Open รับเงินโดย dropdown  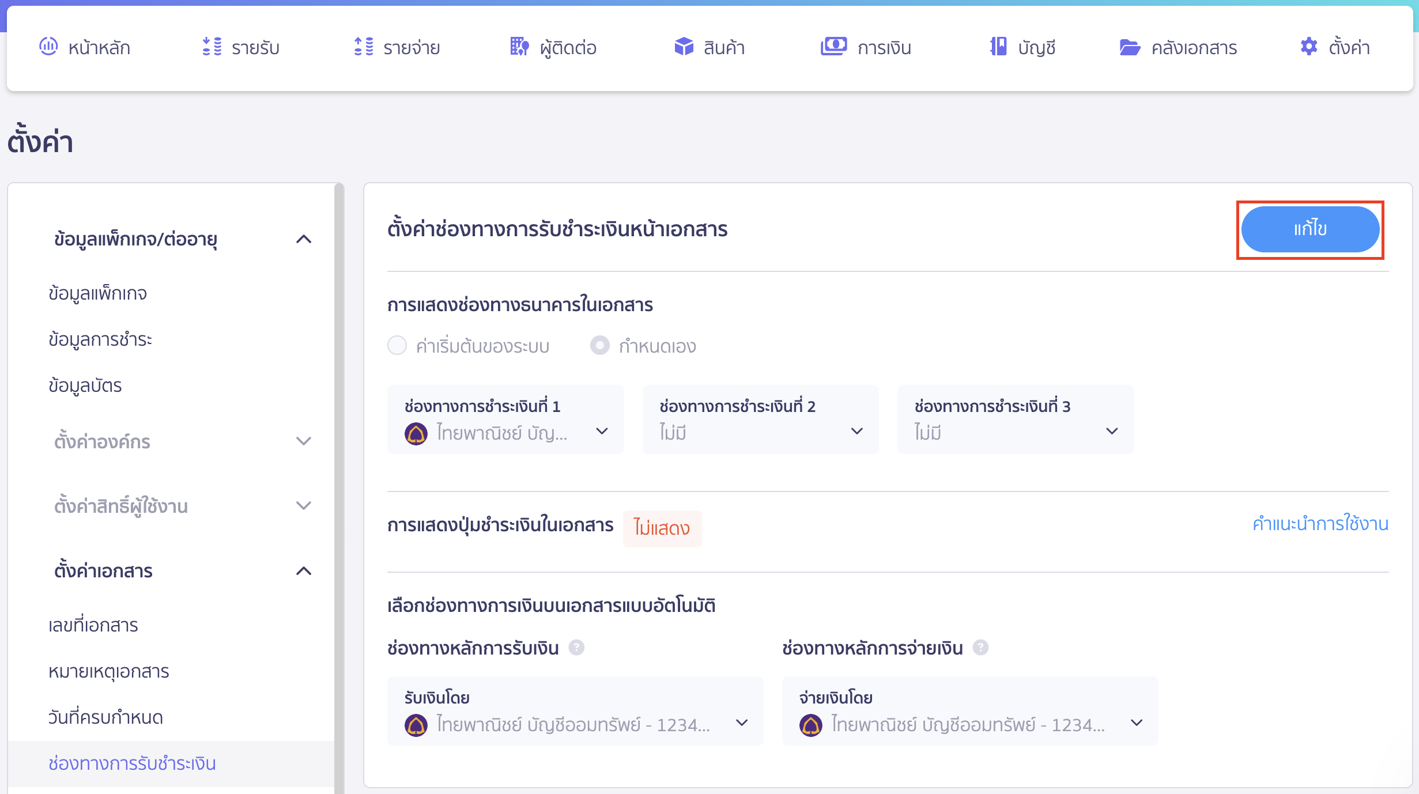575,711
